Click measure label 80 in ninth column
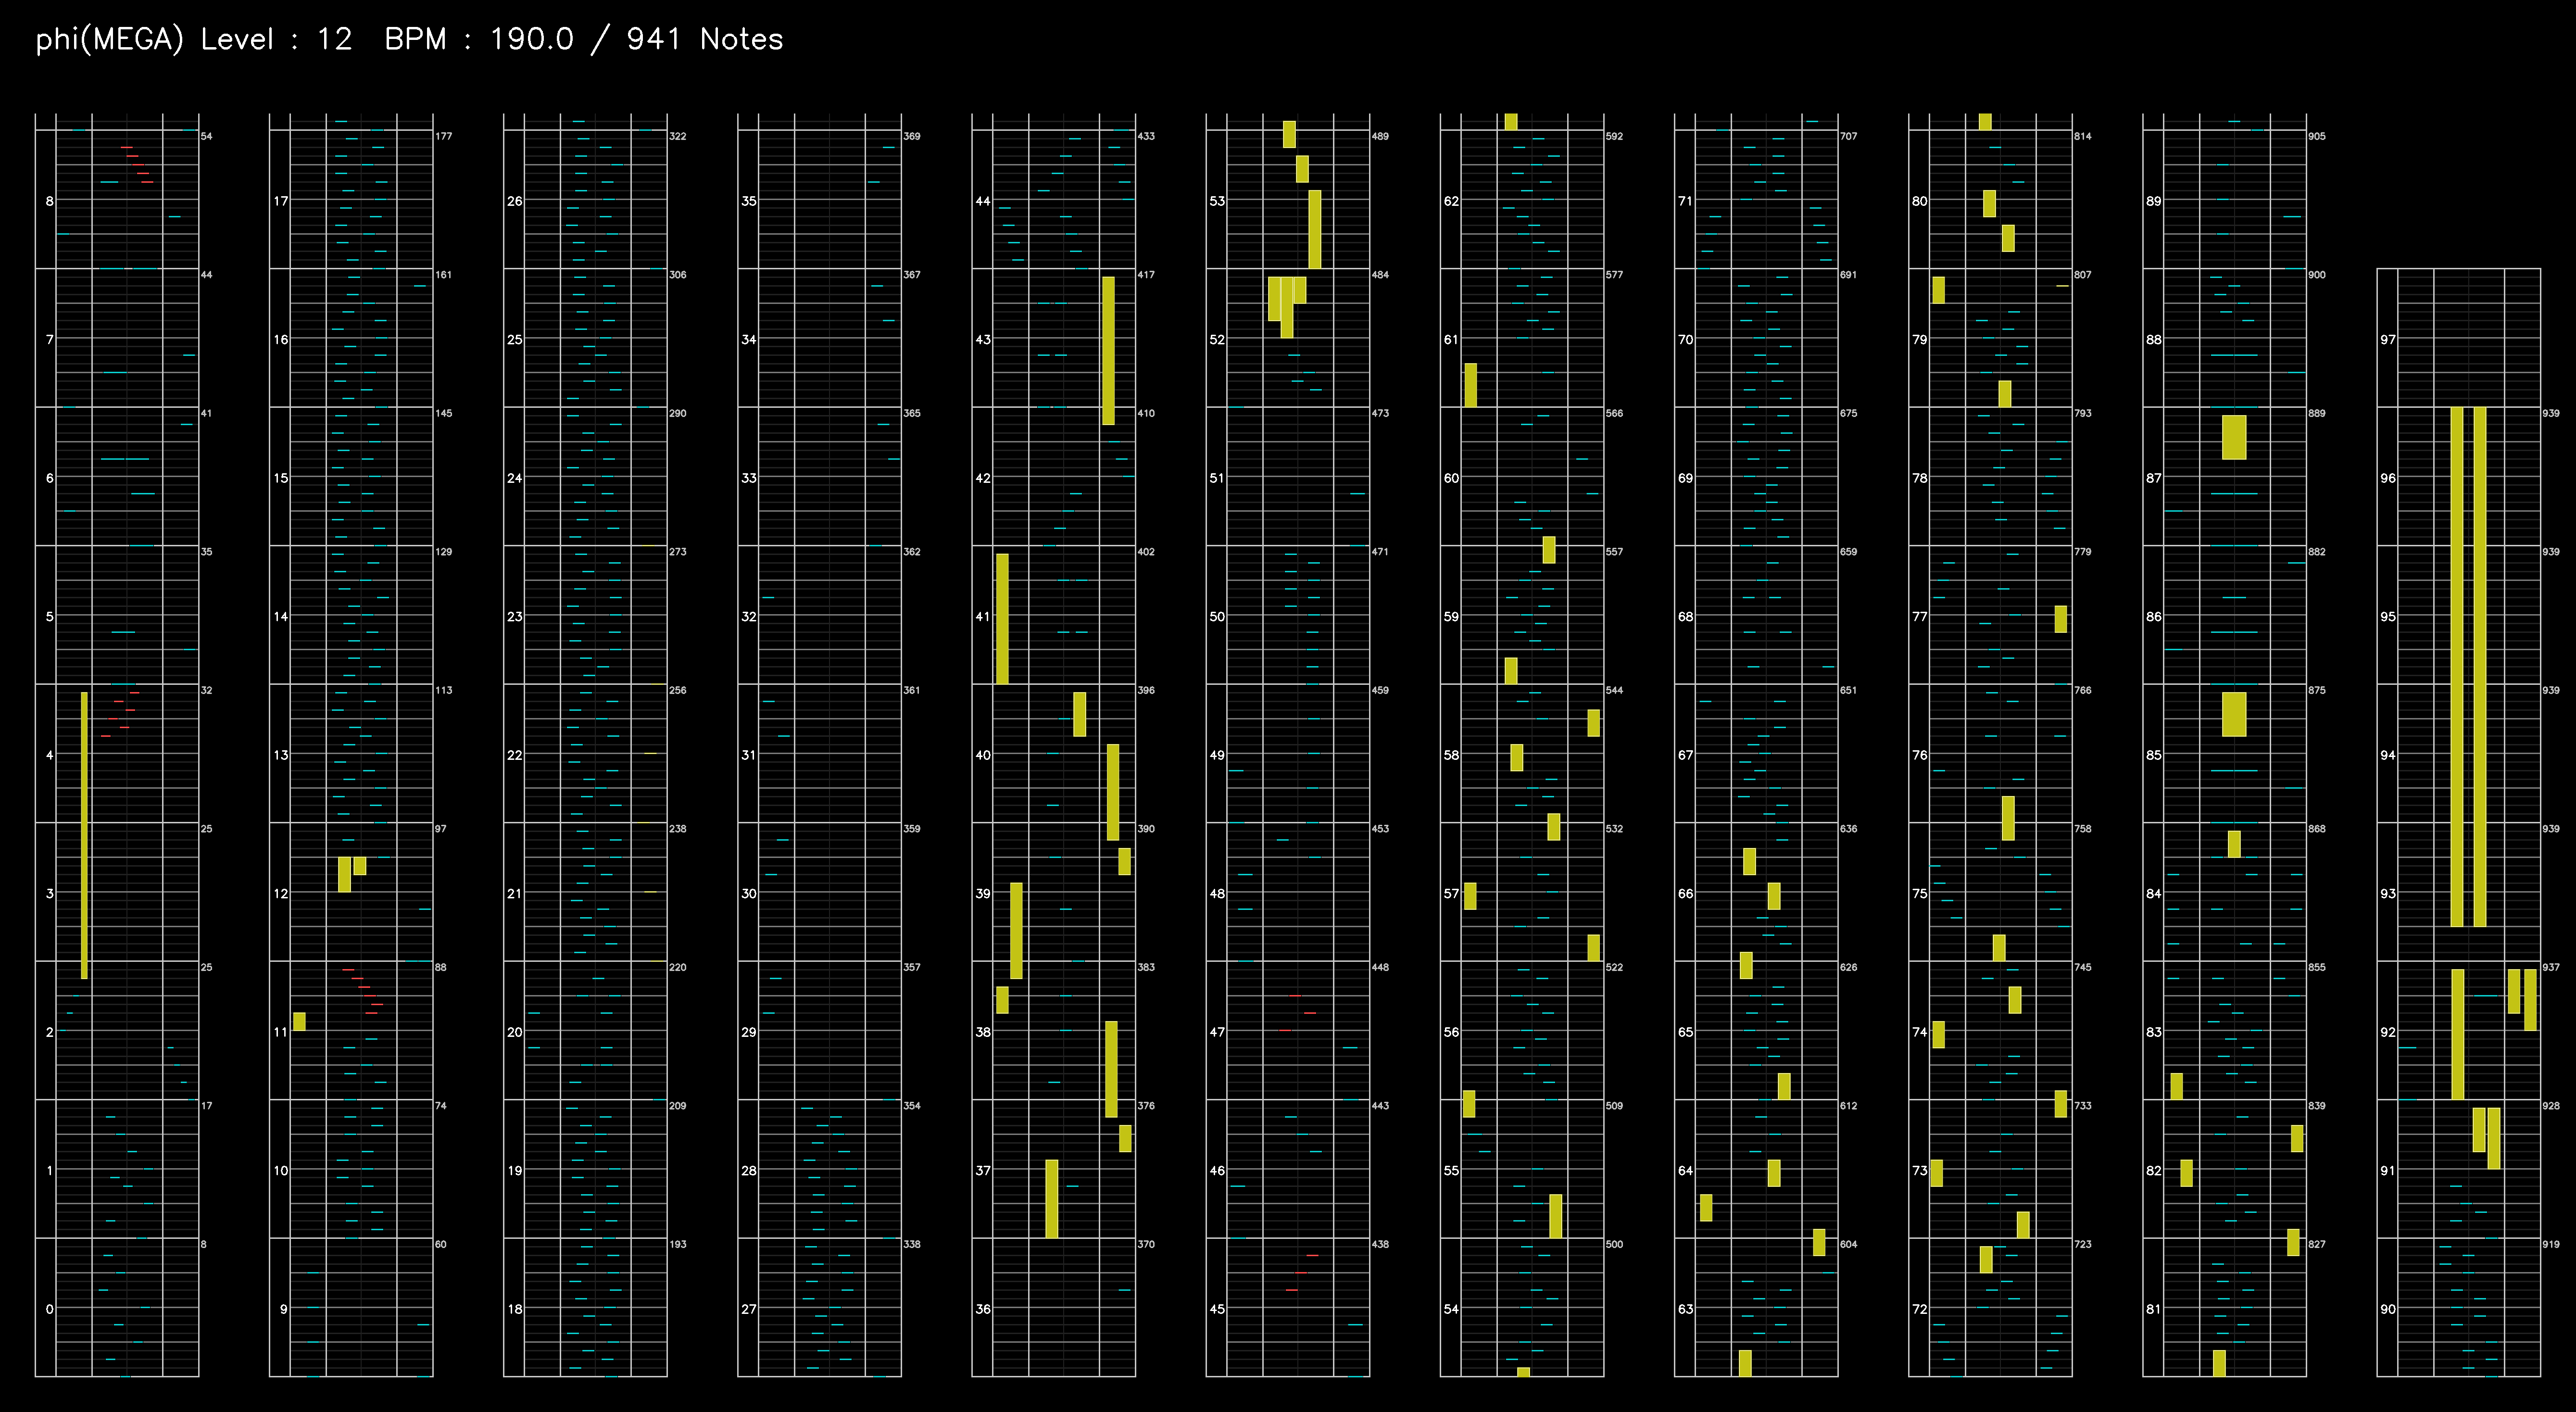 (x=1919, y=201)
